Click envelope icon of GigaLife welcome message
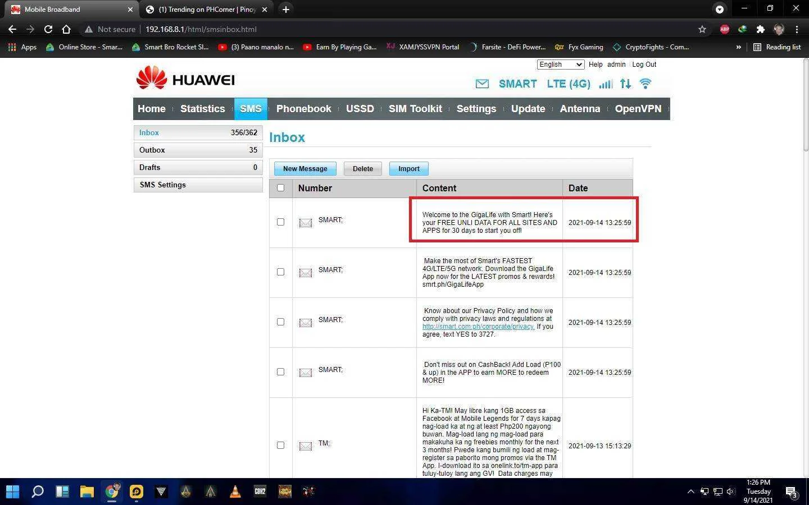Screen dimensions: 809x505 click(305, 223)
